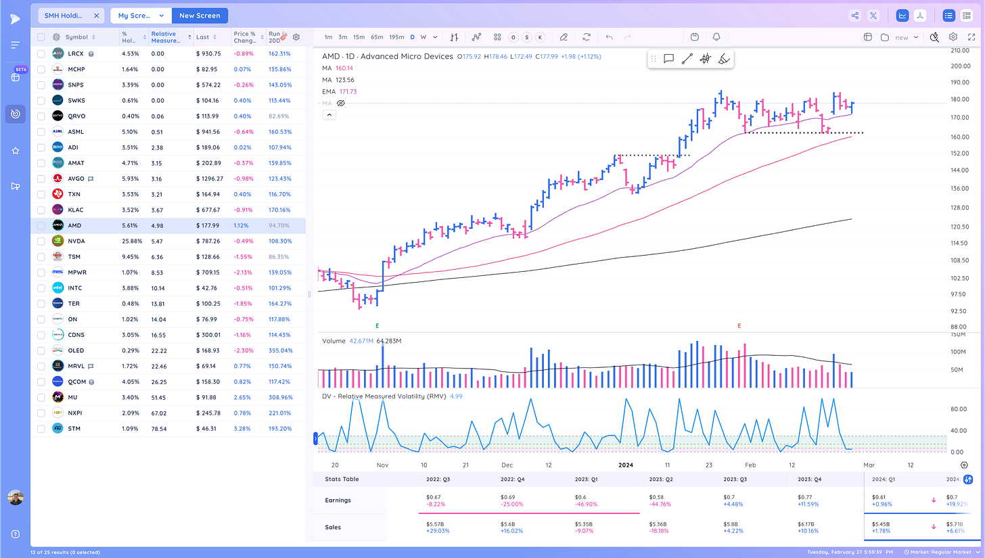Open the 'new' layout dropdown

907,37
